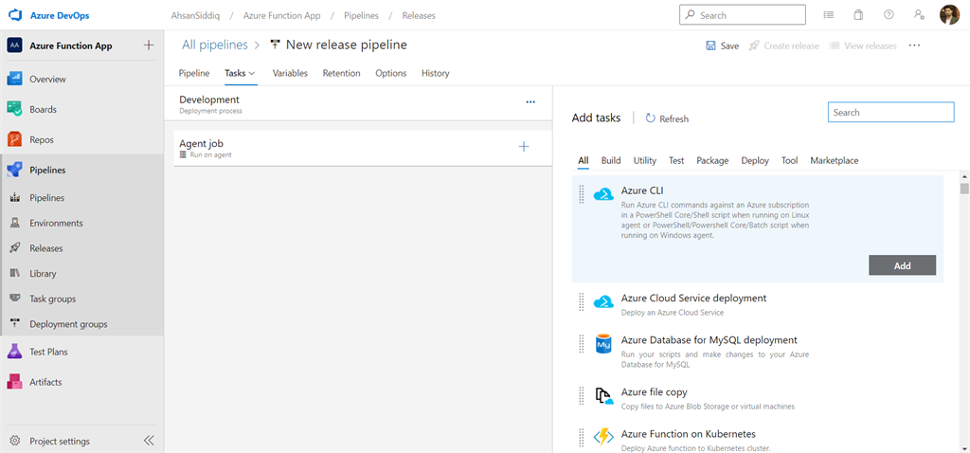Select the Agent job row
The height and width of the screenshot is (453, 970).
pyautogui.click(x=363, y=148)
